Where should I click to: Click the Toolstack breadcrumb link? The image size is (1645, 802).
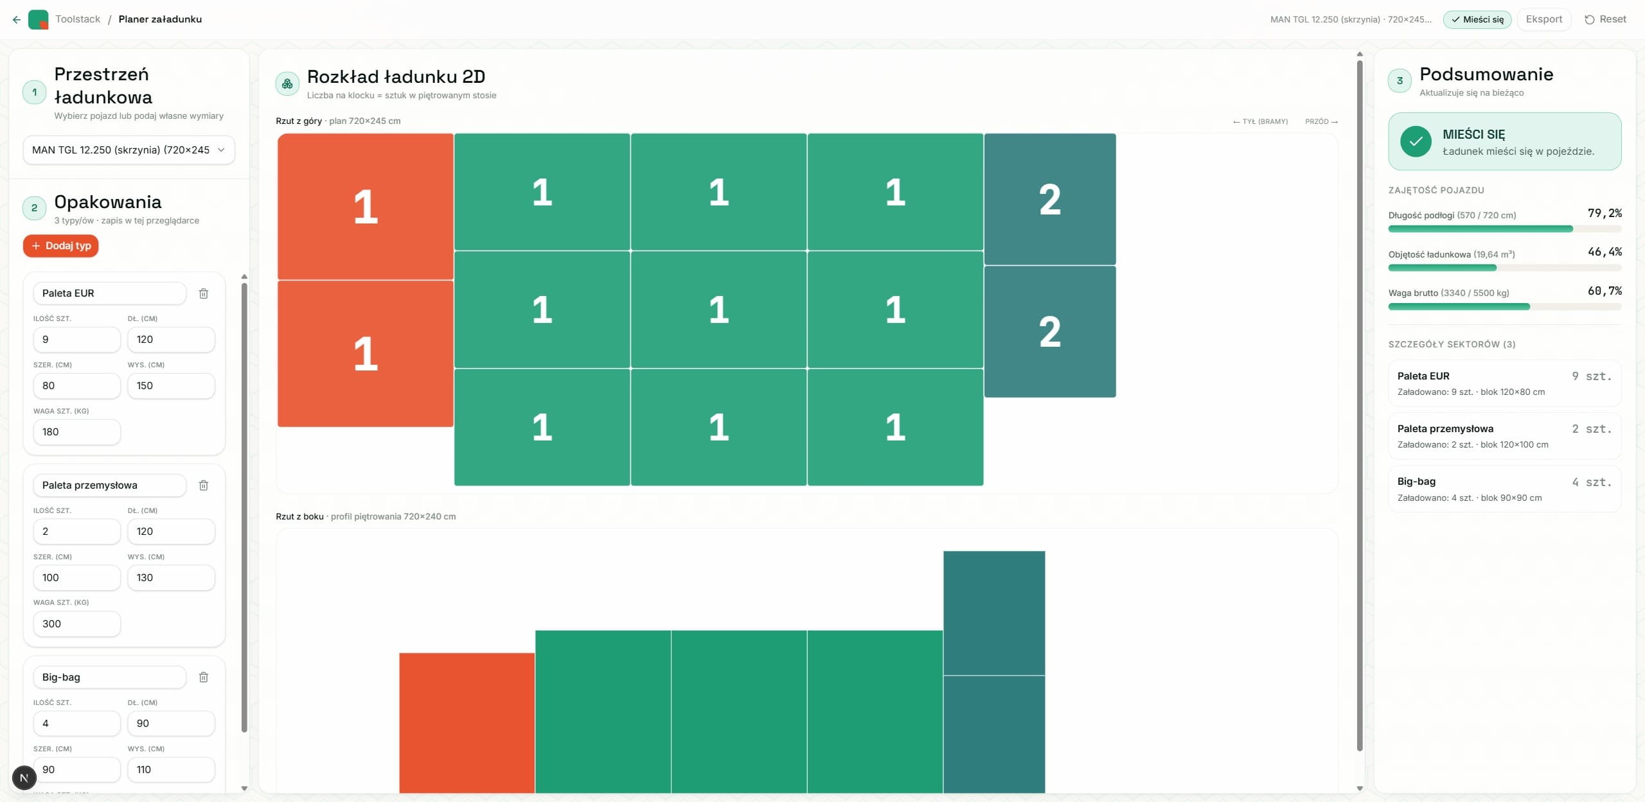click(78, 19)
